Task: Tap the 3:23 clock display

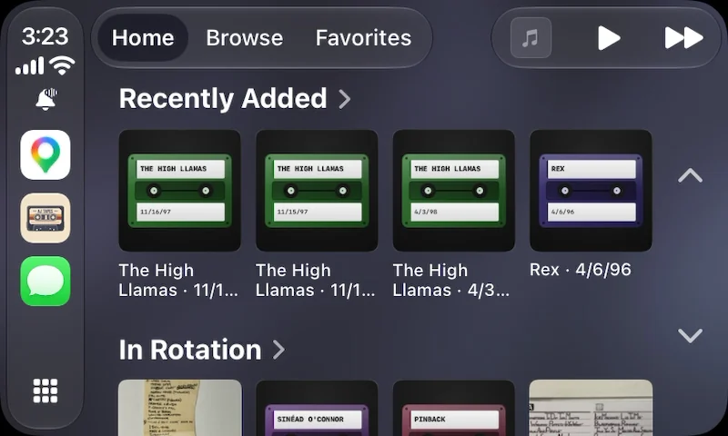Action: click(45, 35)
